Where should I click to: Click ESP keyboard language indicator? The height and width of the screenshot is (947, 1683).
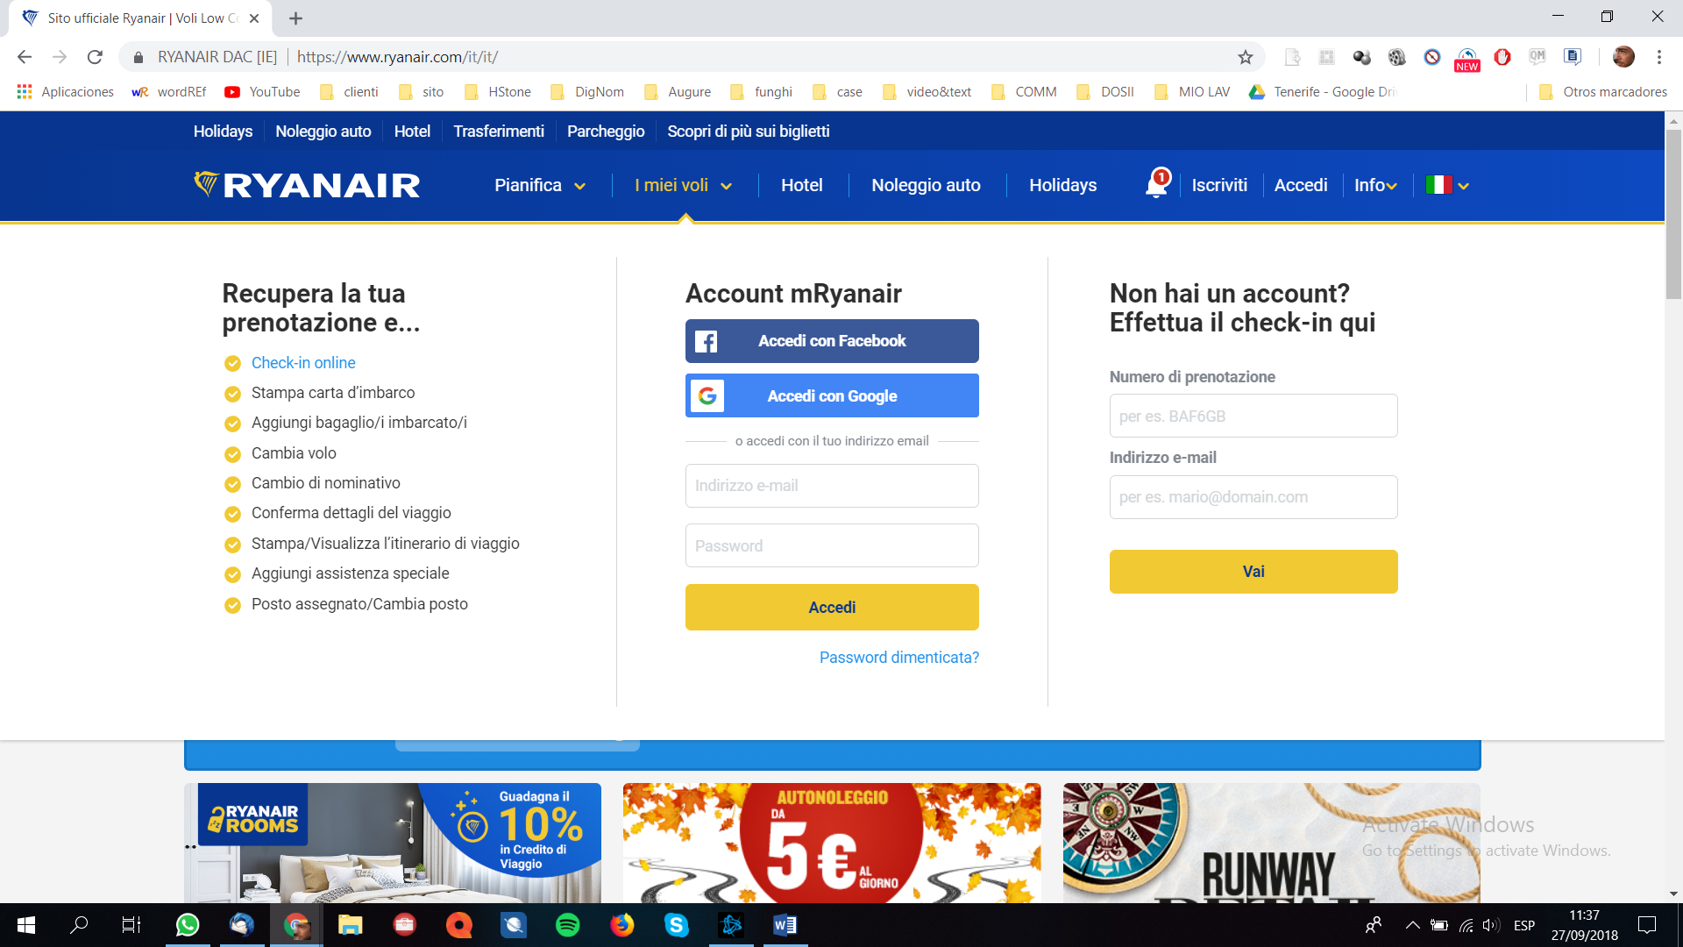click(x=1524, y=925)
